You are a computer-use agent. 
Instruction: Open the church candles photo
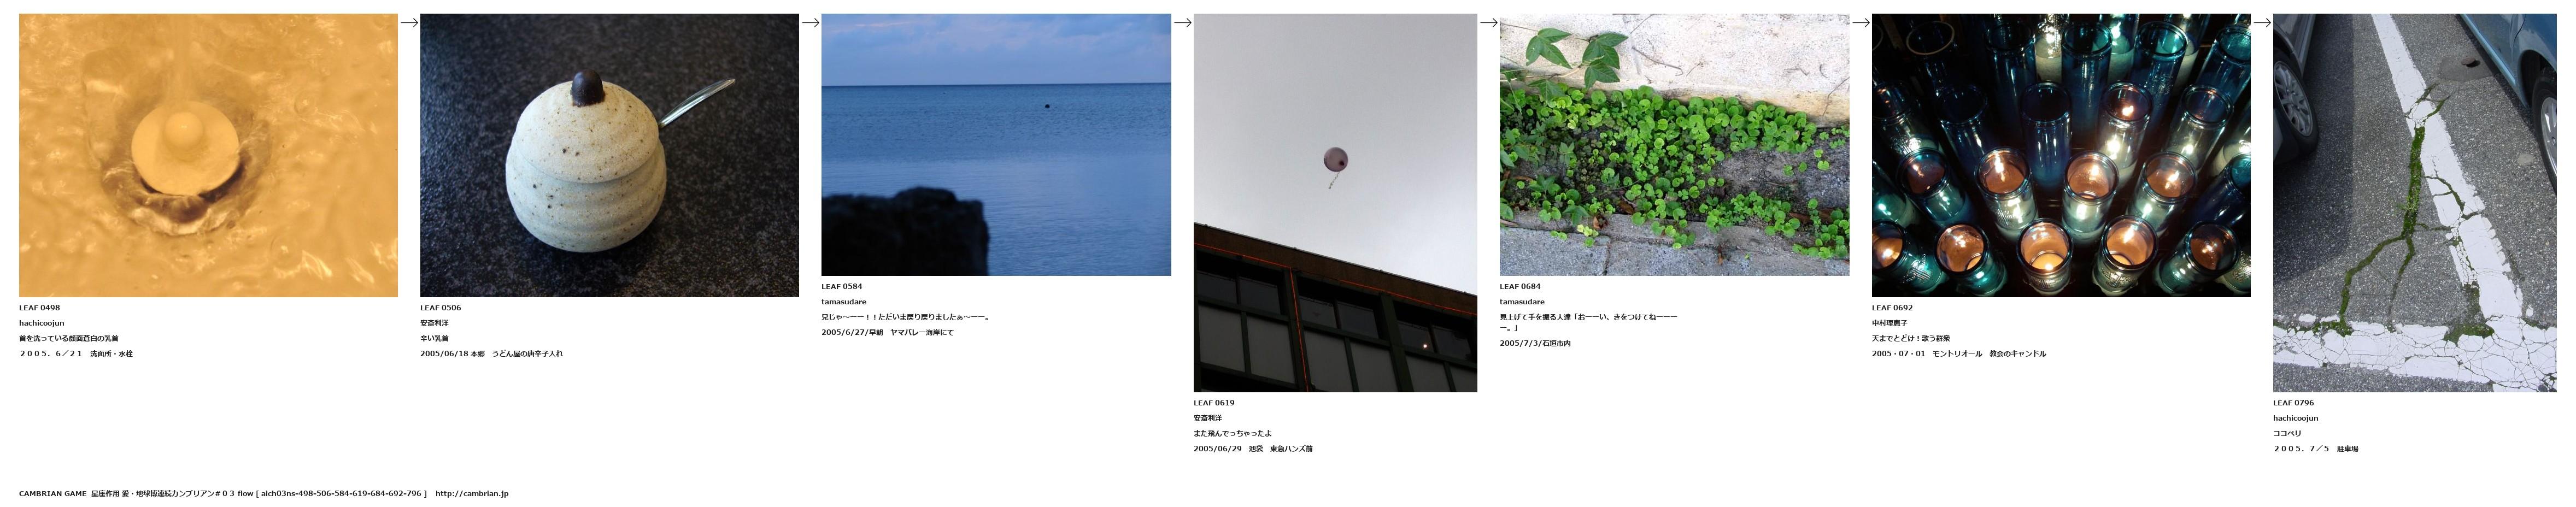pyautogui.click(x=2061, y=155)
